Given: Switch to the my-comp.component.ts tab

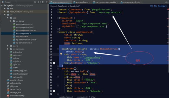Looking at the screenshot, I should pyautogui.click(x=106, y=2).
